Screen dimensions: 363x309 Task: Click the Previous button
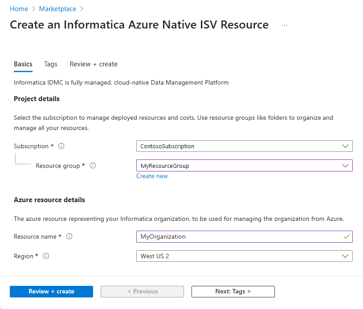(142, 292)
